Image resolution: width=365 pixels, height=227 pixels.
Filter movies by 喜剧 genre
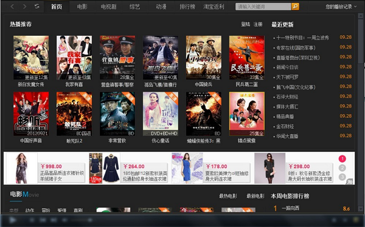pyautogui.click(x=78, y=210)
